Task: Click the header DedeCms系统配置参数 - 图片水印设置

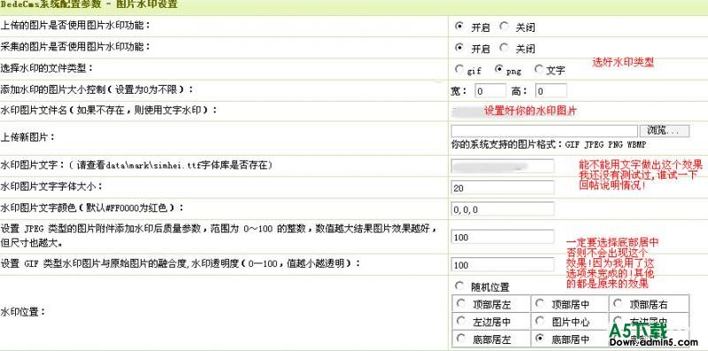Action: (x=89, y=4)
